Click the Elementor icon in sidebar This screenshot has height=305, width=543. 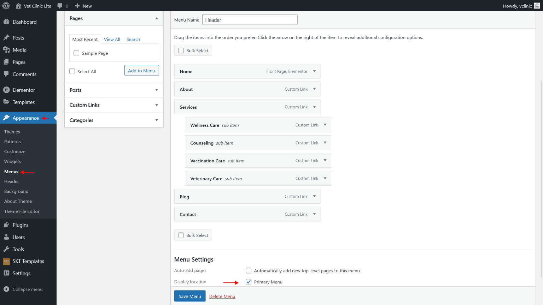(6, 90)
